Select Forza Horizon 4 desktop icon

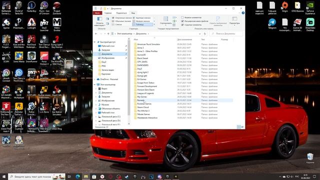(44, 58)
